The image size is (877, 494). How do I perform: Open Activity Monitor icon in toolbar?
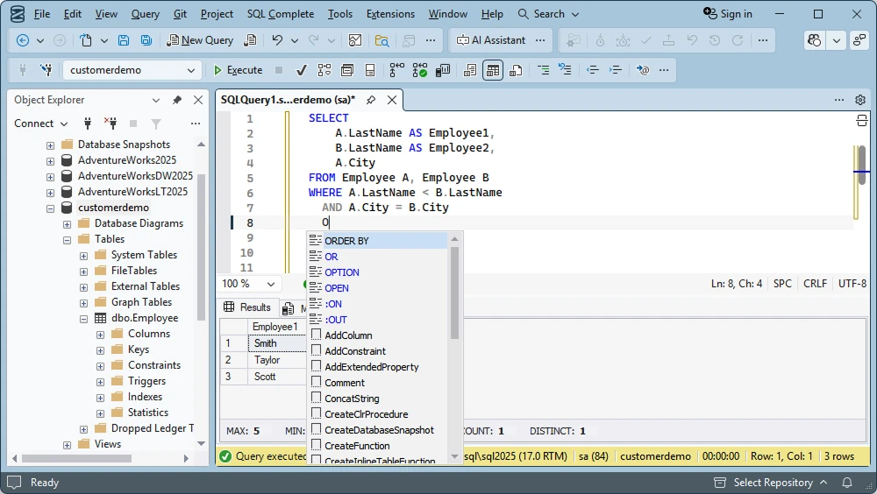point(354,40)
